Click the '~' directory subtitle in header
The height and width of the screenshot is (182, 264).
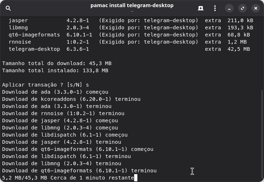[132, 11]
